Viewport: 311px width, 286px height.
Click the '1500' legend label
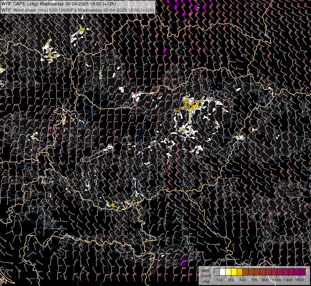click(x=300, y=280)
